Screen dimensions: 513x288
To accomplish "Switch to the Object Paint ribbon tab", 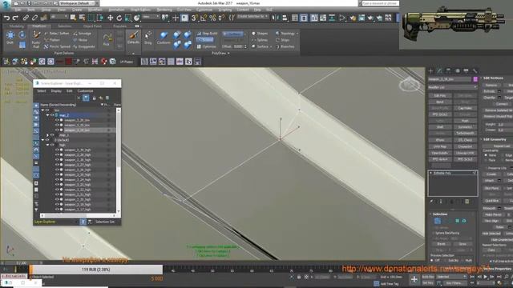I will tap(92, 26).
